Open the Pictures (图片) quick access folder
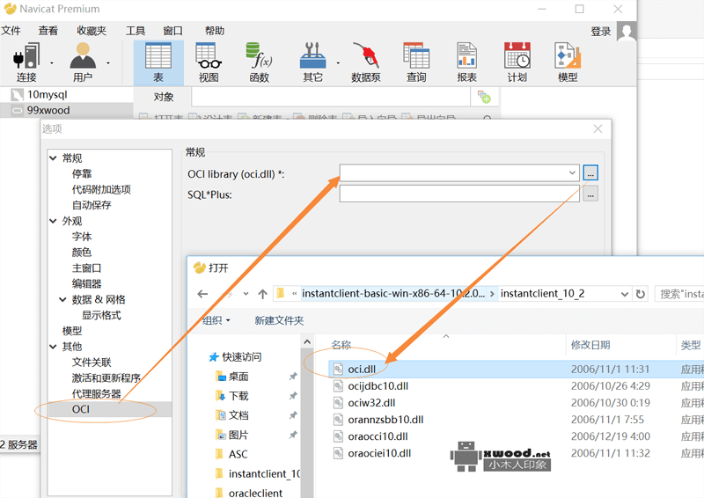 point(238,435)
